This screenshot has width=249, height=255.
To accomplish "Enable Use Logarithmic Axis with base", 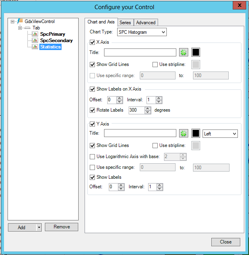I will pos(93,156).
